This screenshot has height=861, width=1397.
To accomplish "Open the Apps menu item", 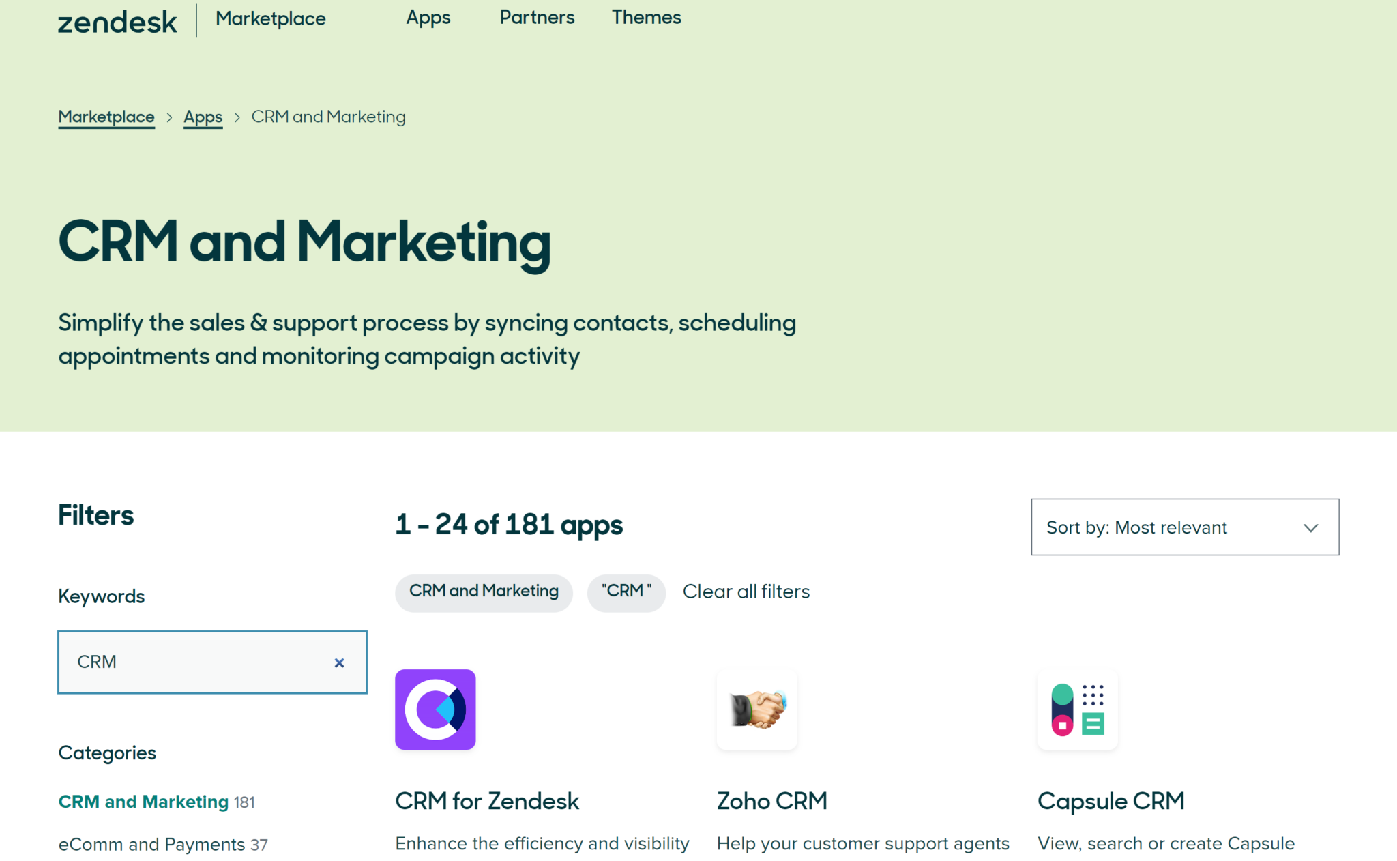I will click(x=428, y=18).
